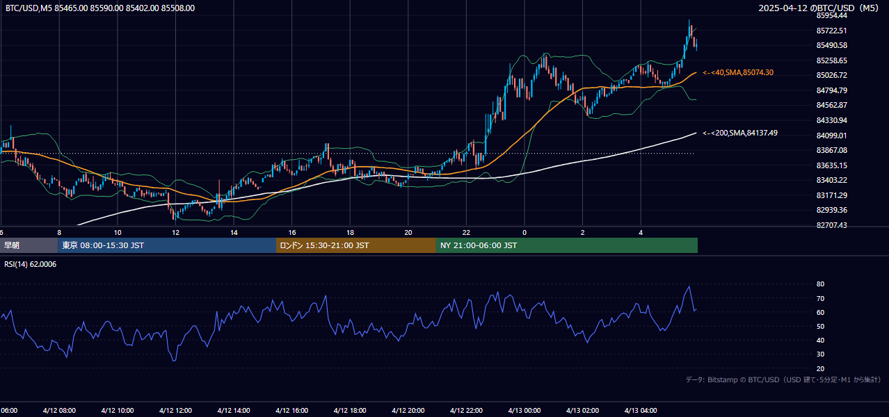Select the 200 SMA 84137.49 label

740,133
